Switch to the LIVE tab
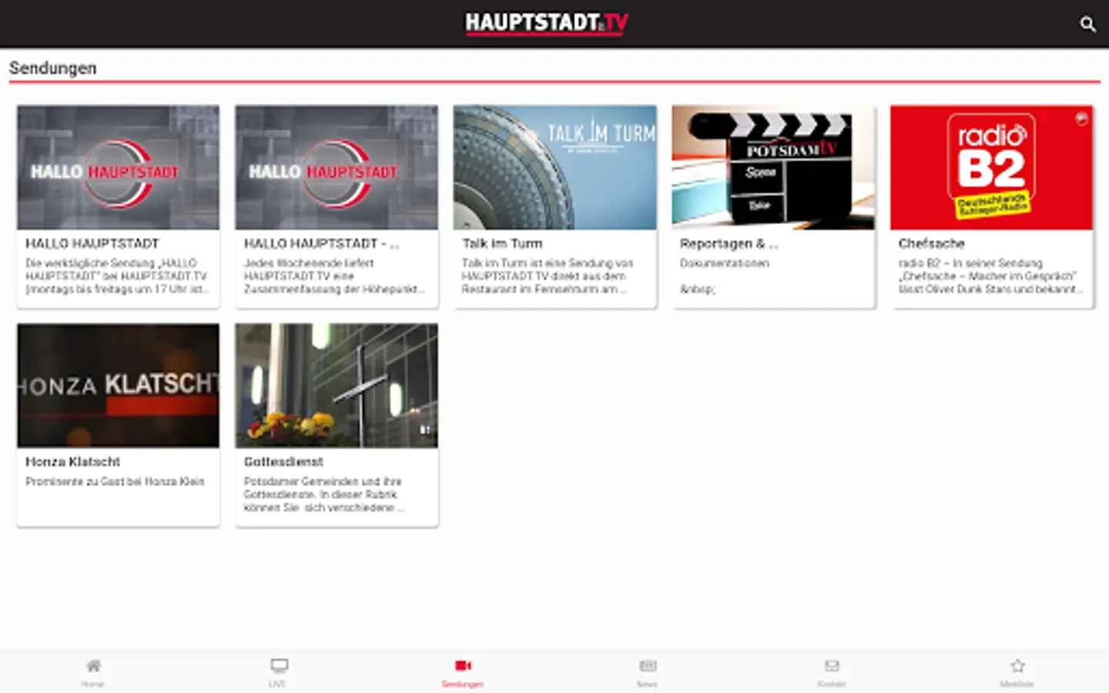Screen dimensions: 1109x693 pos(278,672)
